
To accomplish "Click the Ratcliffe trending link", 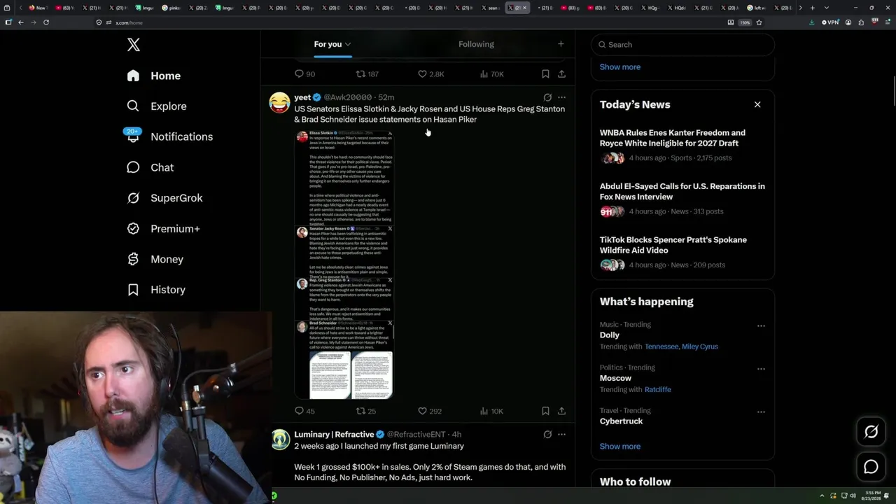I will coord(658,389).
